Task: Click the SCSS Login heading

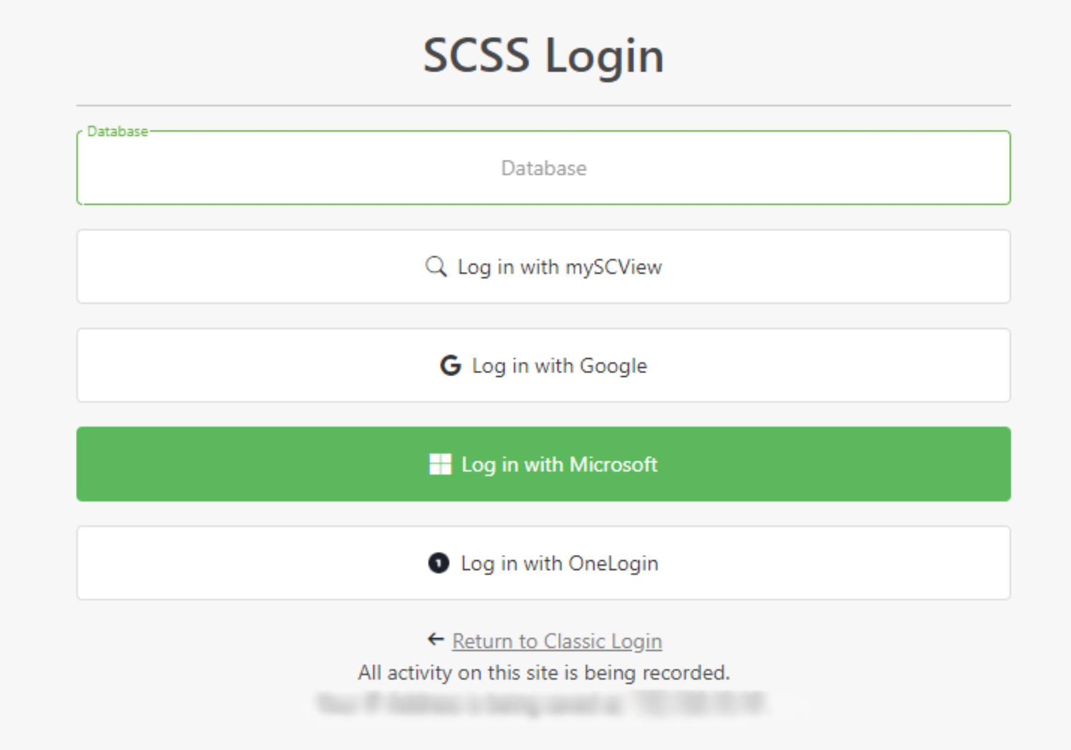Action: click(x=543, y=56)
